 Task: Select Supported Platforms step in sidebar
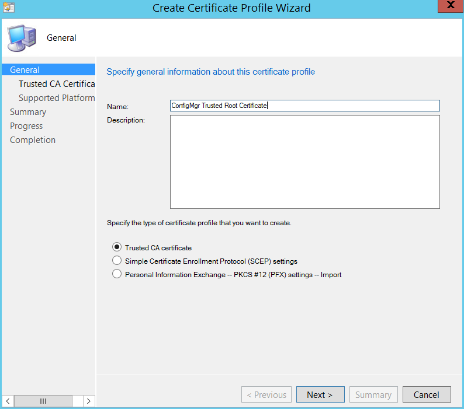coord(57,98)
